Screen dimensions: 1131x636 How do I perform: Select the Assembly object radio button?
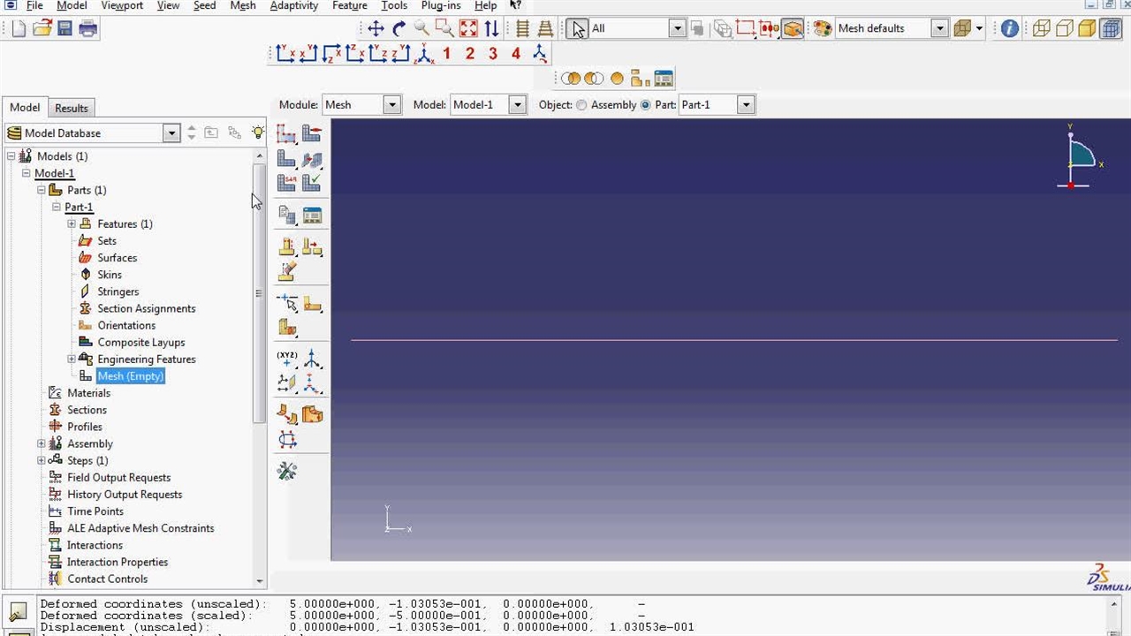pyautogui.click(x=581, y=105)
